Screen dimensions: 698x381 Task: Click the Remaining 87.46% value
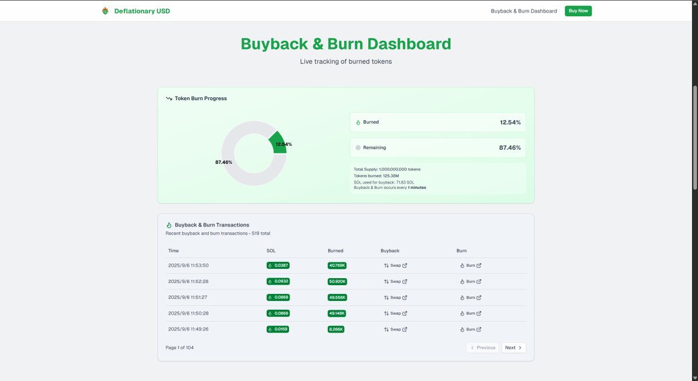coord(510,148)
